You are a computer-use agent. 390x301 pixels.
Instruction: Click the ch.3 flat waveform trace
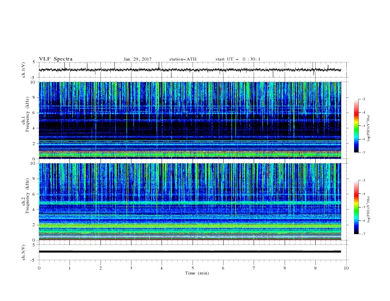[190, 252]
